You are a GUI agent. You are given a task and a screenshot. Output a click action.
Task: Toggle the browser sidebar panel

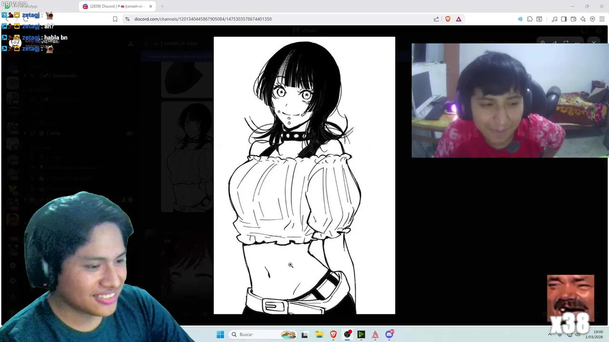tap(564, 19)
